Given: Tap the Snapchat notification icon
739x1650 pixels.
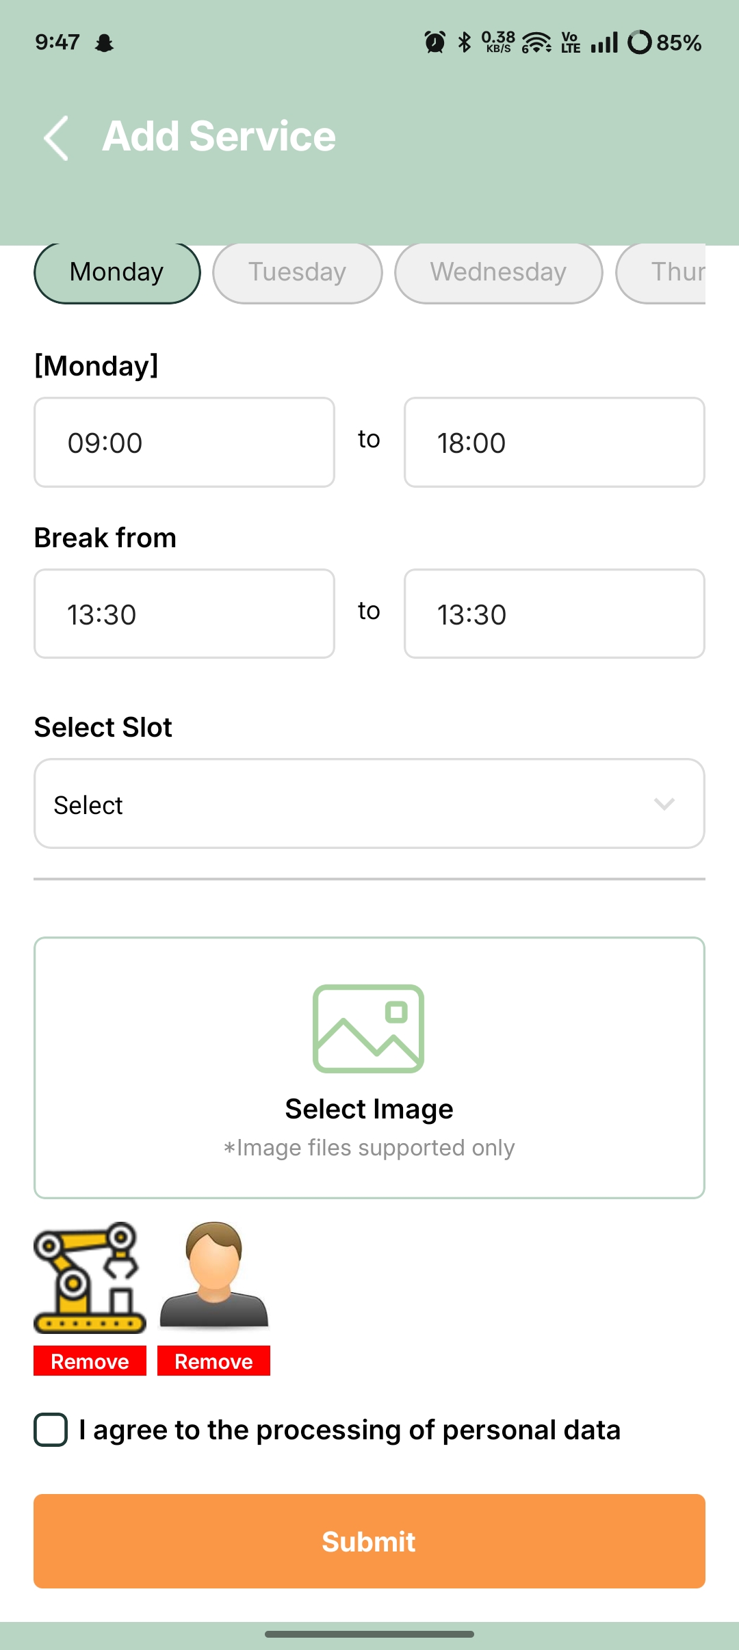Looking at the screenshot, I should [x=104, y=43].
